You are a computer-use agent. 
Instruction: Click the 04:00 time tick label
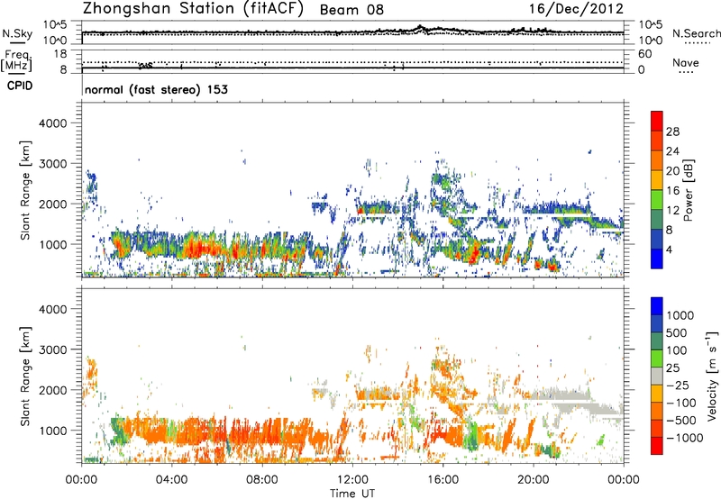coord(171,480)
